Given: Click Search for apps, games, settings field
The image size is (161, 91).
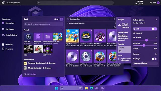Looking at the screenshot, I should [43, 24].
